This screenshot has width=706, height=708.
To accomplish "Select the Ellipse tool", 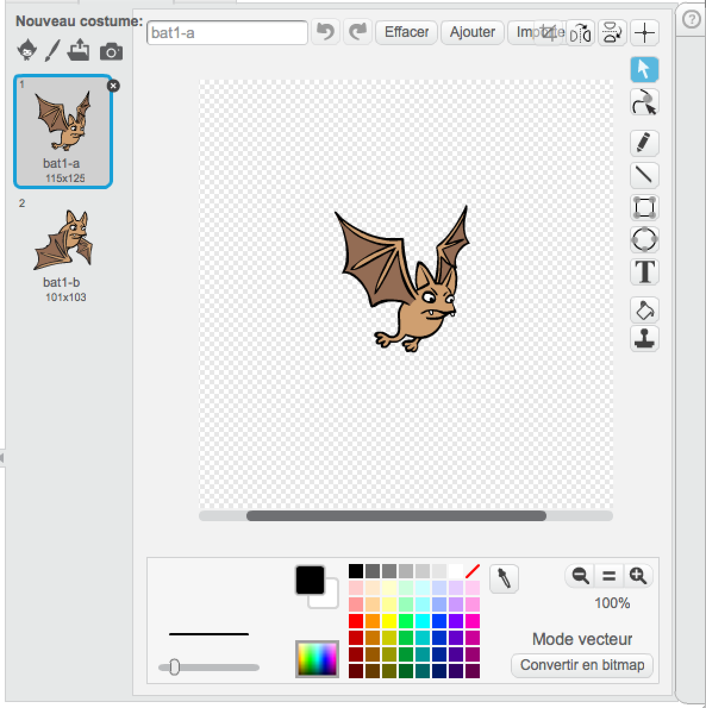I will click(x=645, y=239).
